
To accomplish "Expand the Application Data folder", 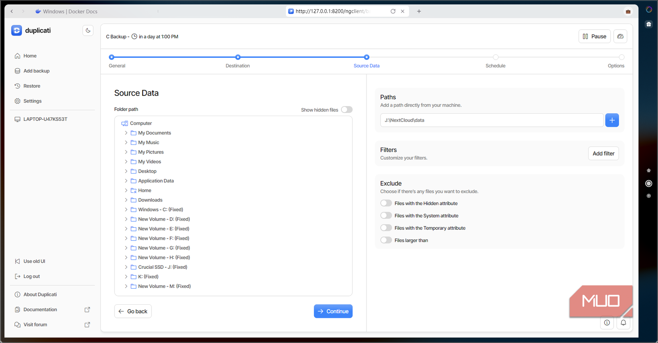I will [126, 181].
